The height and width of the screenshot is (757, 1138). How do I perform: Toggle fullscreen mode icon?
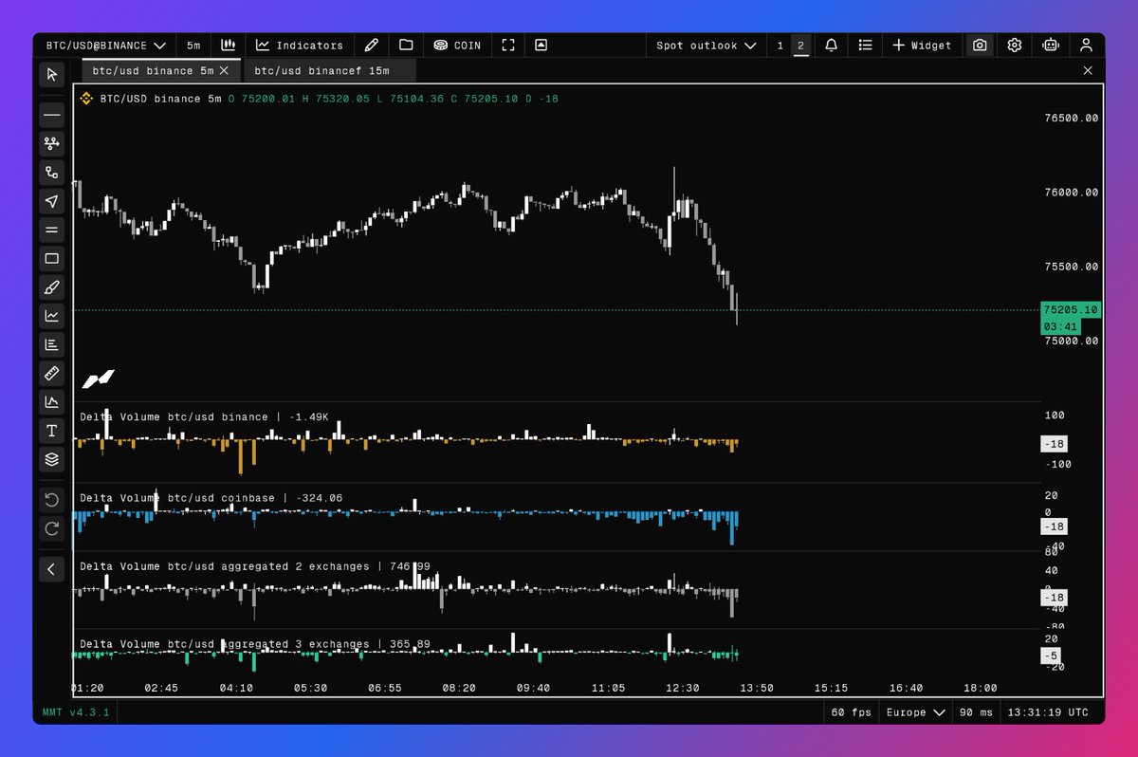click(508, 45)
